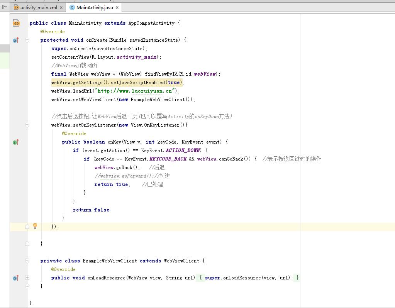Collapse the setOnKeyListener anonymous class fold
The image size is (395, 308).
(x=27, y=125)
